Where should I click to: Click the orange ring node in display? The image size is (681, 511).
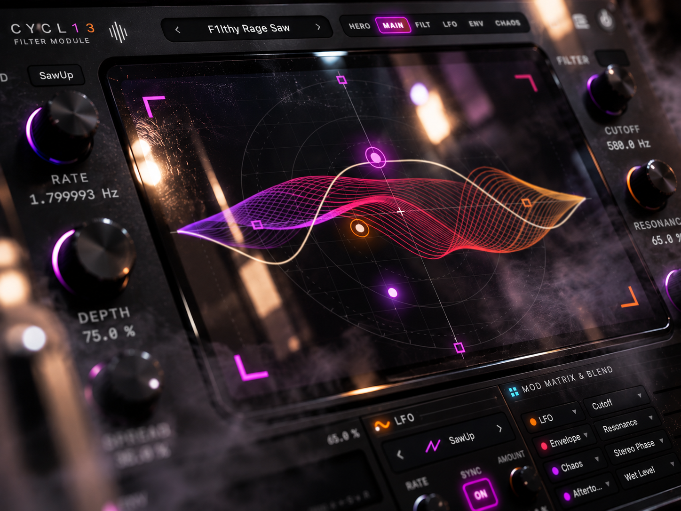click(x=359, y=228)
